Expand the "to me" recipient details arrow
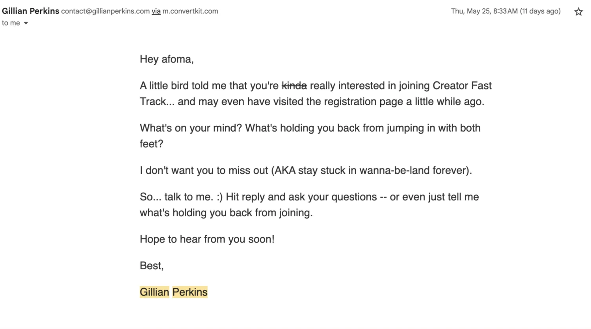Image resolution: width=591 pixels, height=329 pixels. (x=26, y=23)
